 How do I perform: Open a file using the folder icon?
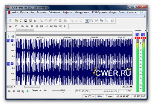pos(16,21)
